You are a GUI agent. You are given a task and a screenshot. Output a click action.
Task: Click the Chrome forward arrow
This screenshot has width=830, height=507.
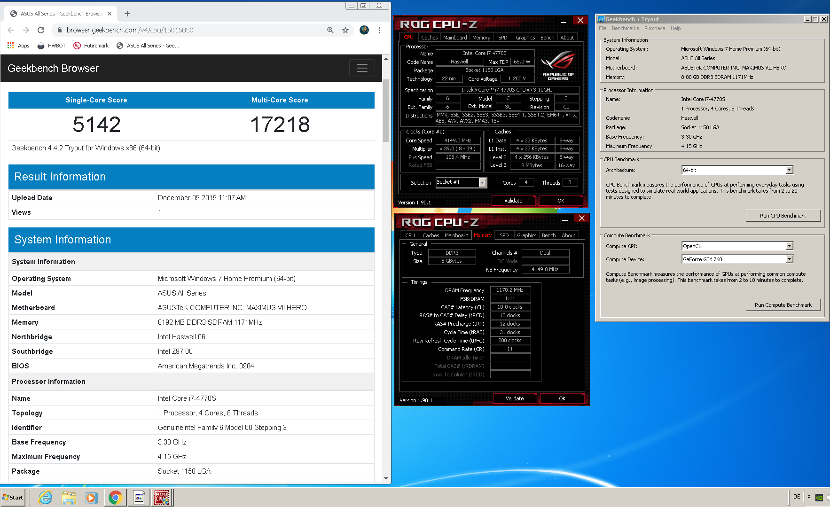(x=26, y=30)
